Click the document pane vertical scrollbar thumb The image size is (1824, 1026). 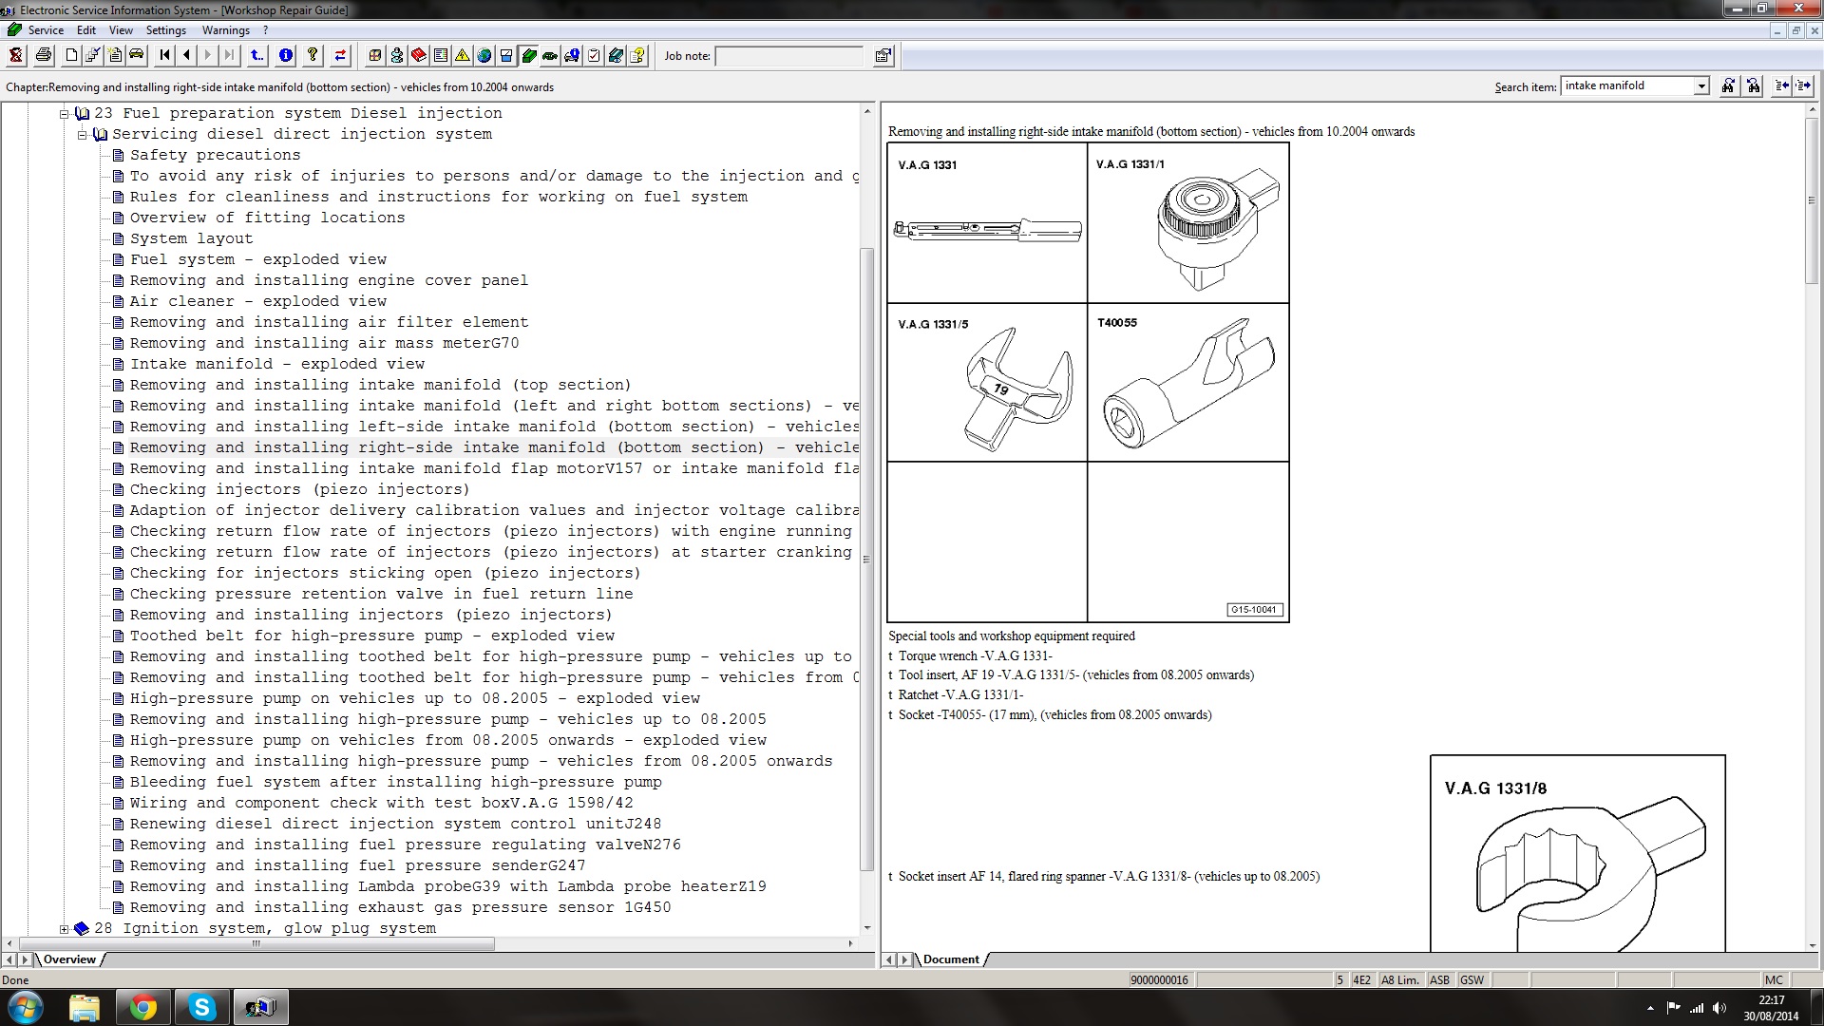(1813, 199)
